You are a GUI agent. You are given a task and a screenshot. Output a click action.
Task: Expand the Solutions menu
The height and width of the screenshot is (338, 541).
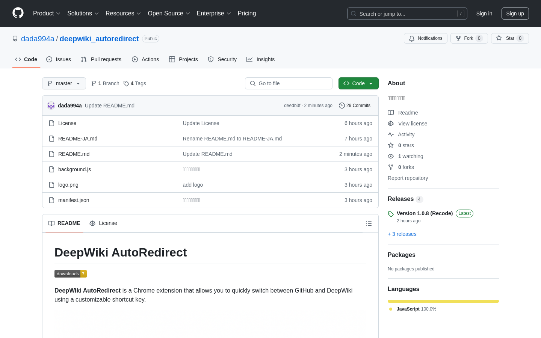[83, 14]
